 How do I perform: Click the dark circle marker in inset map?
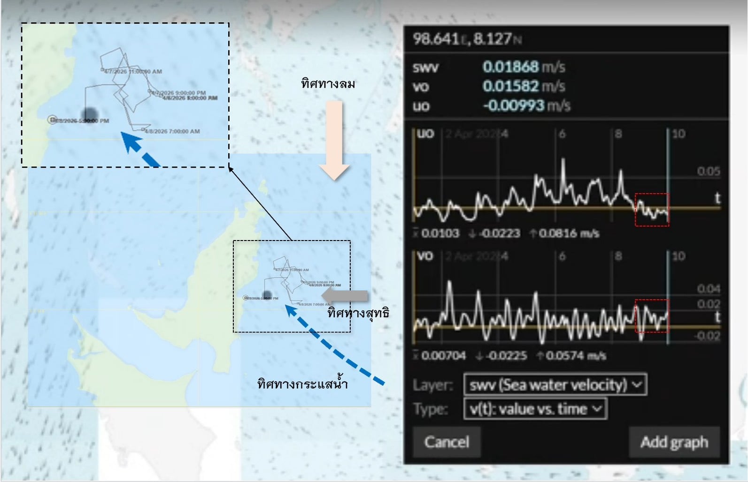click(x=89, y=114)
